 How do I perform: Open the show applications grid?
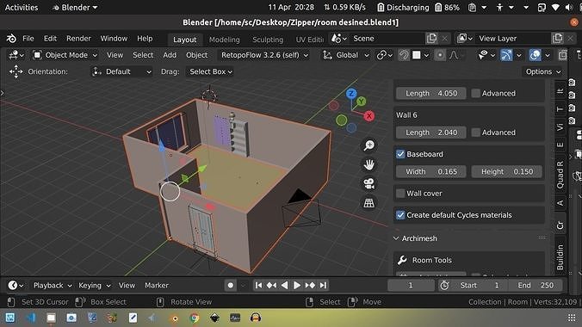pyautogui.click(x=572, y=318)
